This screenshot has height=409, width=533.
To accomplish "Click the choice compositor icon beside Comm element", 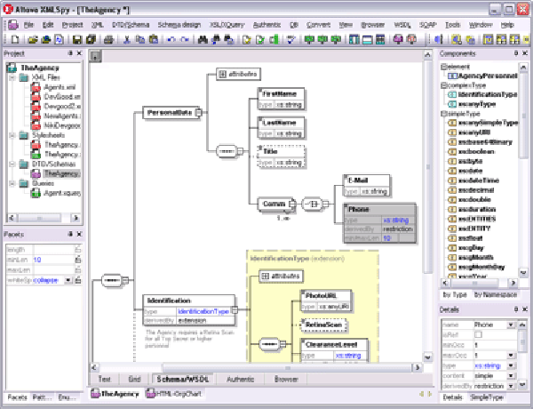I will pyautogui.click(x=313, y=204).
